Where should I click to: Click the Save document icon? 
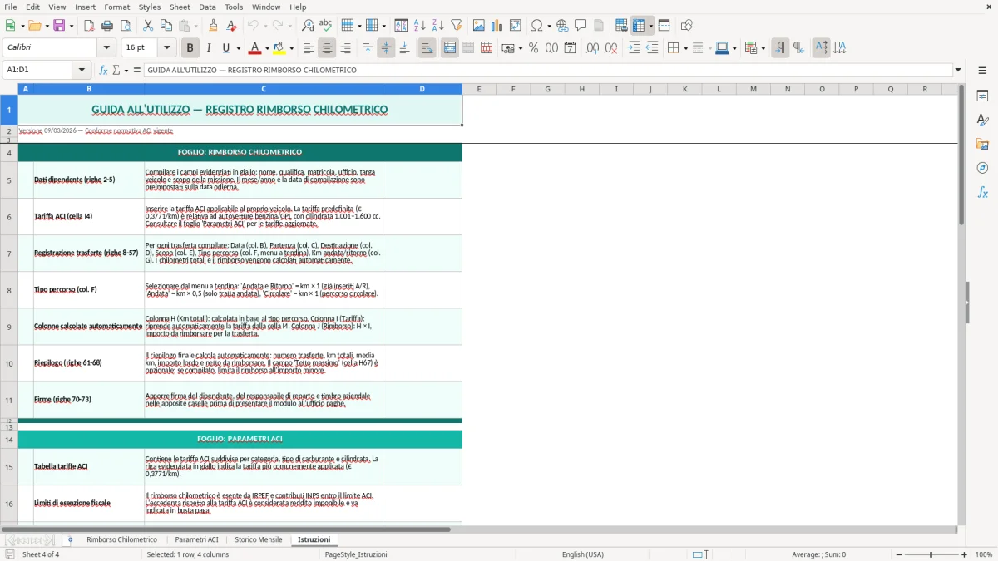point(59,26)
